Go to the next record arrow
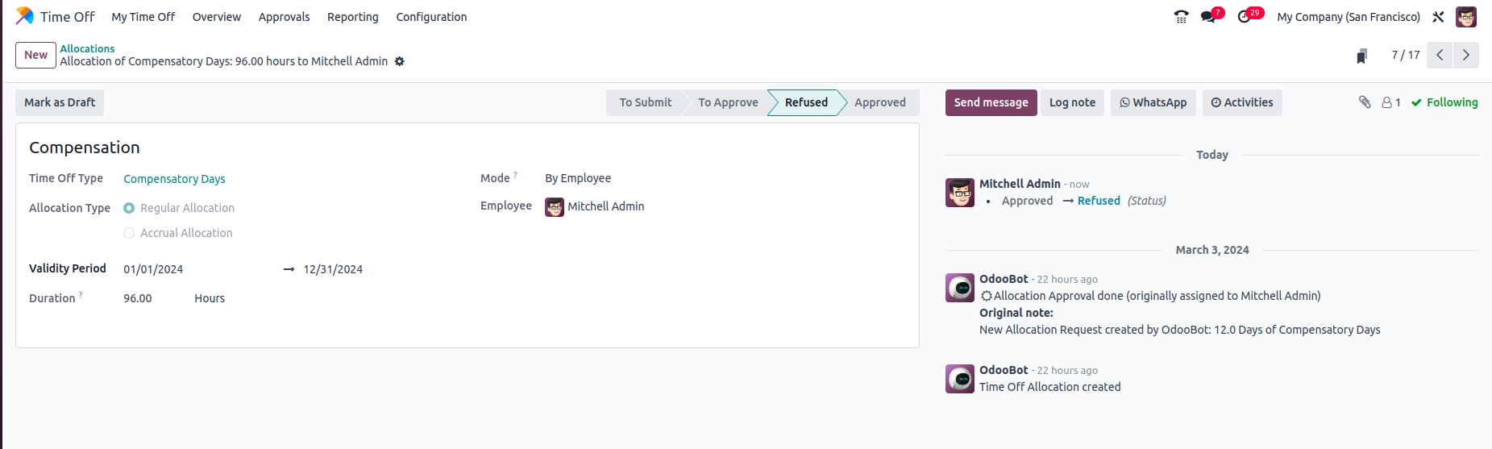The image size is (1492, 449). tap(1465, 55)
